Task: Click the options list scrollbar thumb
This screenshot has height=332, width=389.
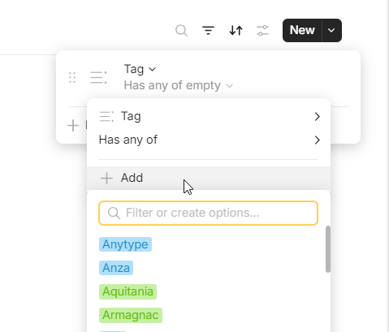Action: [x=328, y=249]
